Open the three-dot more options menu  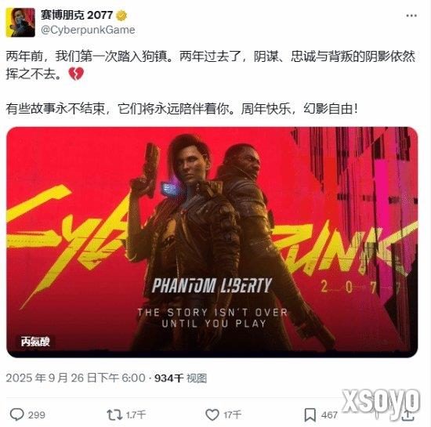point(411,16)
